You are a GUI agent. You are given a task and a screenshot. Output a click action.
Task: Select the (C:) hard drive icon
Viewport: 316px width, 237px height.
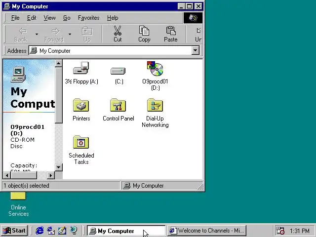click(x=118, y=71)
